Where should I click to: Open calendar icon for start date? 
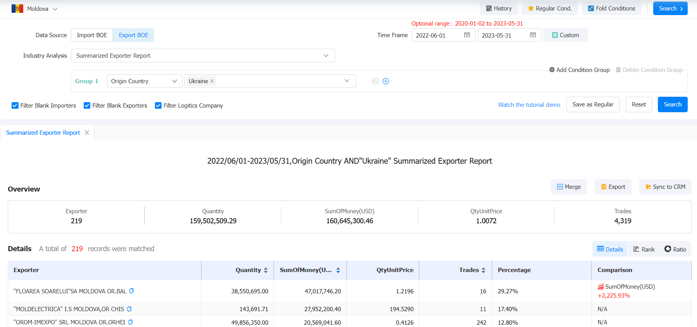click(467, 35)
